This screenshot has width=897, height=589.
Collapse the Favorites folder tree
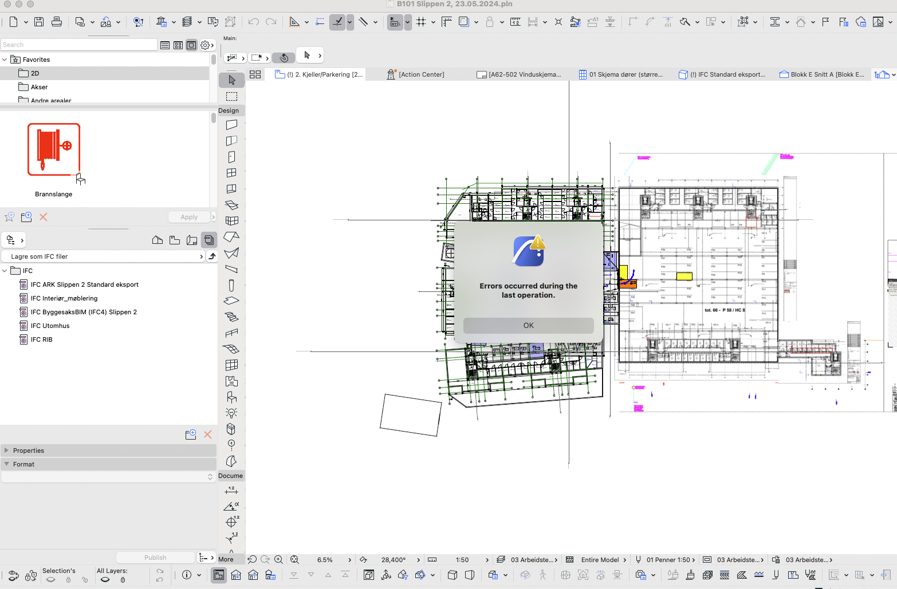(x=5, y=60)
